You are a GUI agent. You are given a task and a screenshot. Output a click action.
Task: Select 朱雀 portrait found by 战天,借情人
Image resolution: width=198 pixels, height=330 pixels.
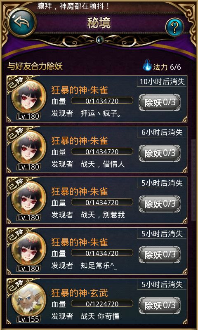click(x=29, y=148)
